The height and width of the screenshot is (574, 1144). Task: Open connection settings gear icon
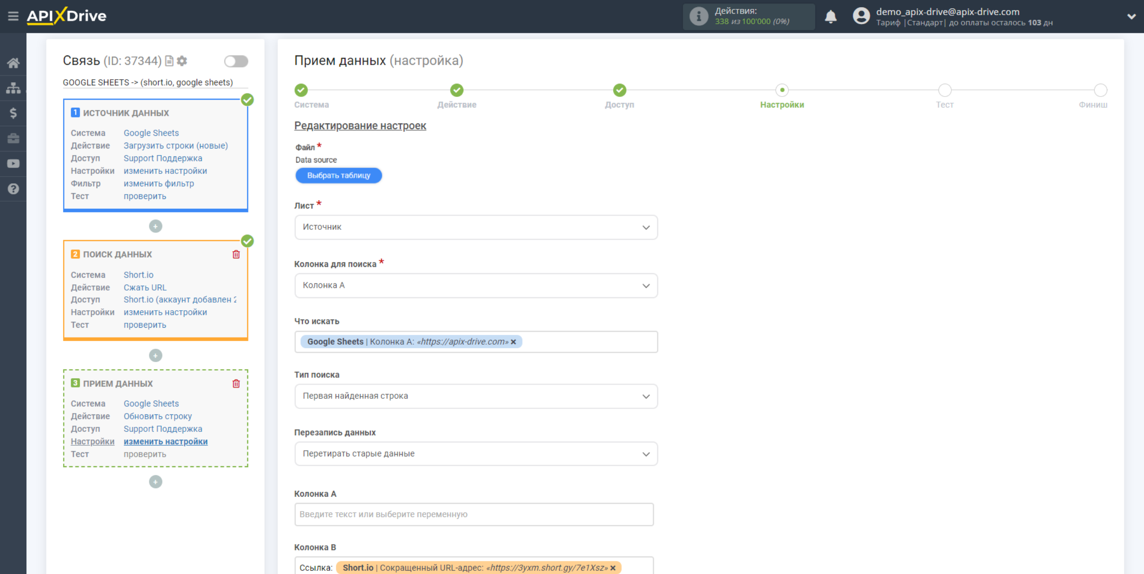pyautogui.click(x=182, y=61)
